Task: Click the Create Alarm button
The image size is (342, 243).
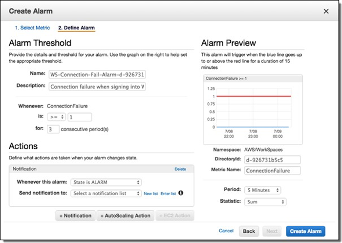Action: pyautogui.click(x=305, y=231)
